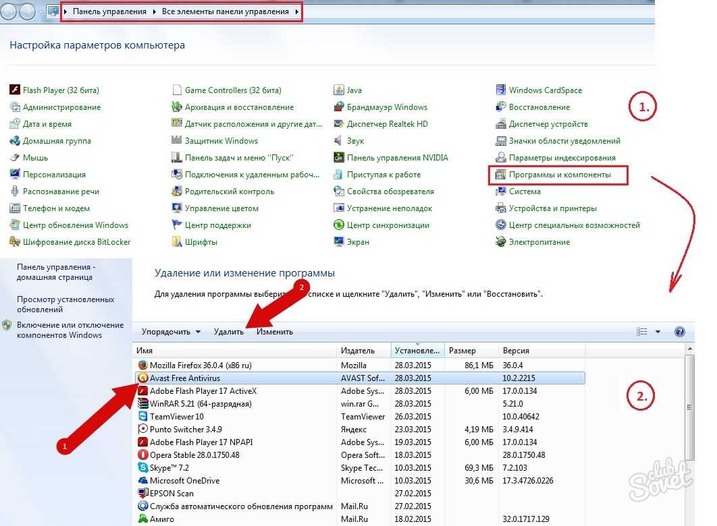Image resolution: width=717 pixels, height=526 pixels.
Task: Open the Шифрование диска BitLocker icon
Action: tap(15, 242)
